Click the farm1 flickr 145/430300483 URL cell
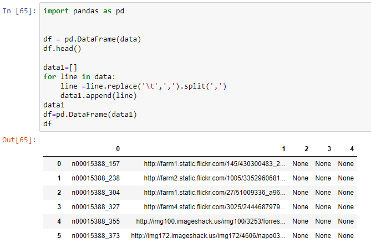 [215, 164]
